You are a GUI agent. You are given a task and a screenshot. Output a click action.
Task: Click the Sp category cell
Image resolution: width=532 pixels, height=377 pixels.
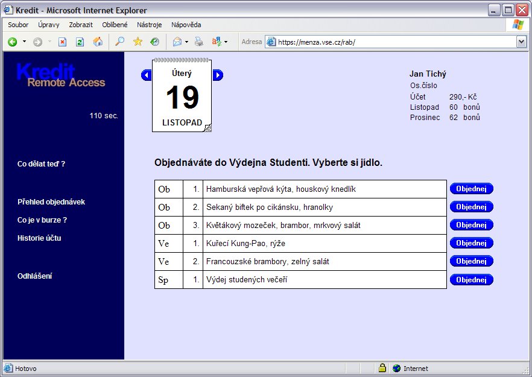(x=169, y=280)
